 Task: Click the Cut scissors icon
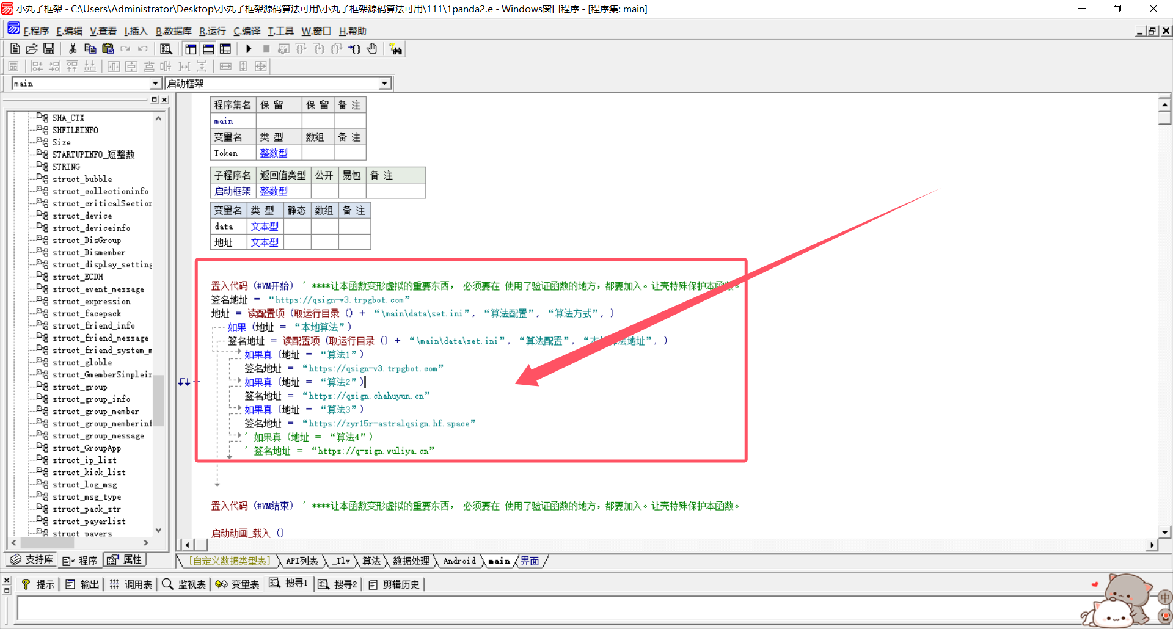click(x=73, y=49)
